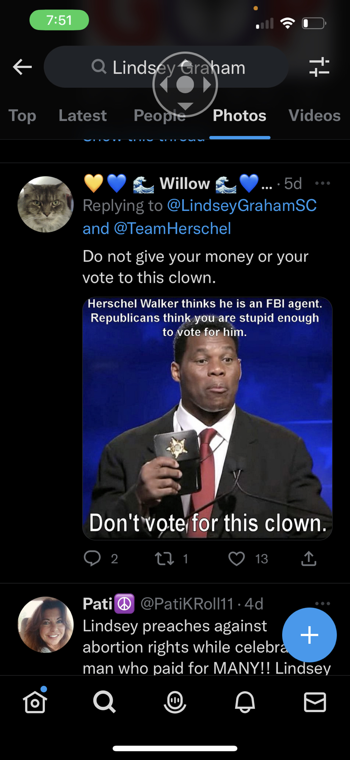Open Messages envelope icon
The height and width of the screenshot is (760, 350).
point(315,701)
